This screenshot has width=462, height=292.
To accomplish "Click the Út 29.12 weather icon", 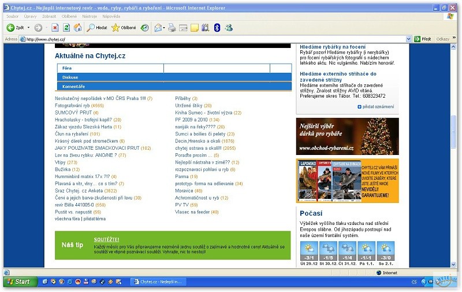I will click(309, 251).
